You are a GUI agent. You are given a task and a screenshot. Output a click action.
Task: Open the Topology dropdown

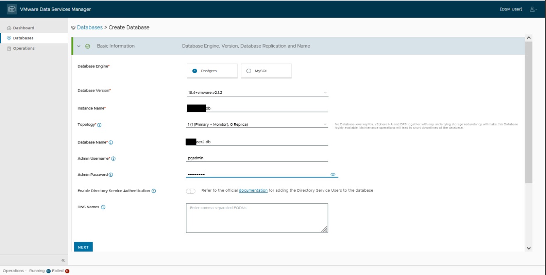[x=257, y=124]
